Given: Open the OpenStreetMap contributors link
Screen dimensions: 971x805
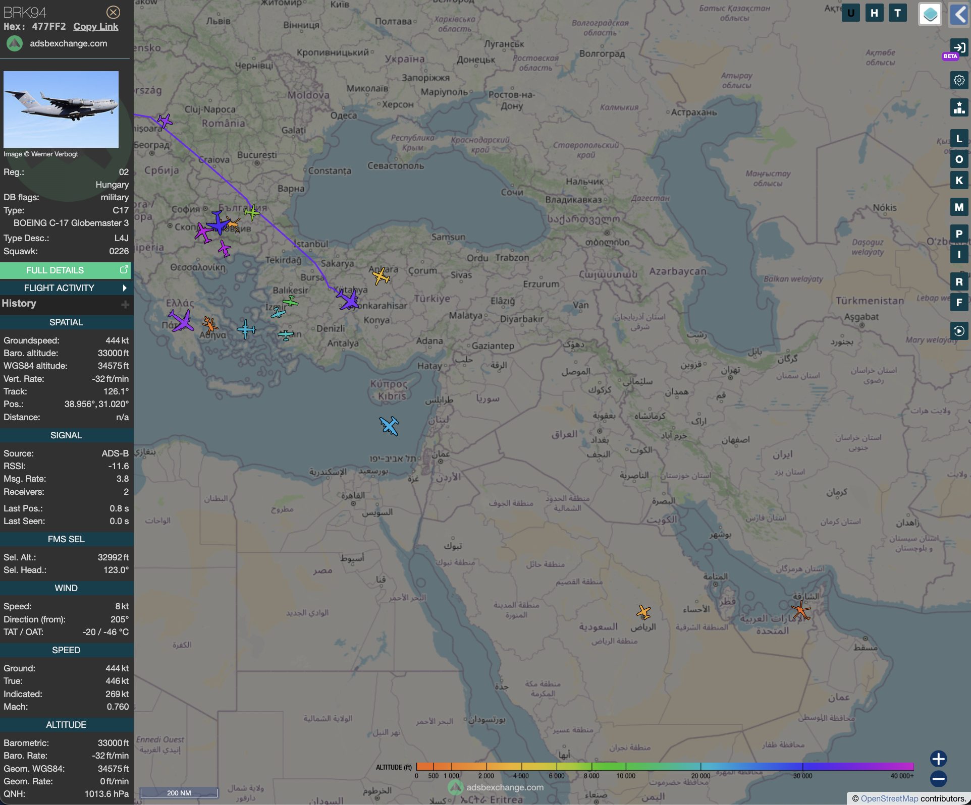Looking at the screenshot, I should pos(889,798).
